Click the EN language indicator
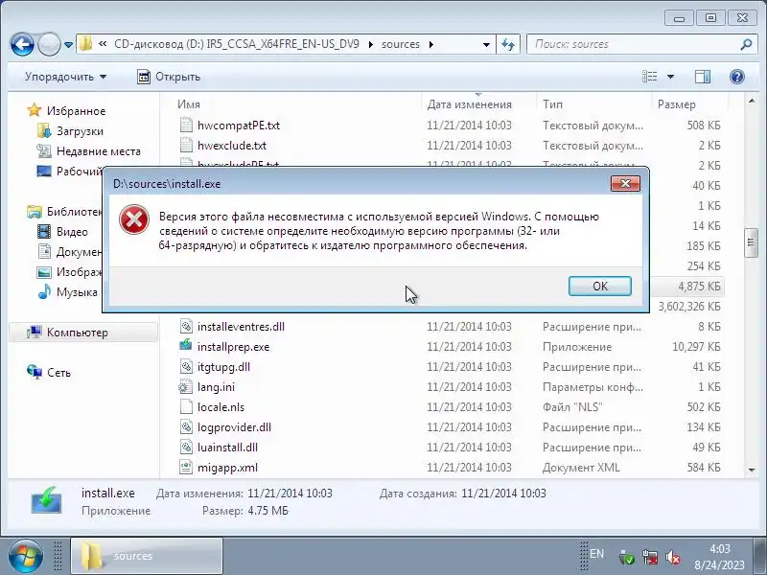767x575 pixels. pyautogui.click(x=596, y=554)
